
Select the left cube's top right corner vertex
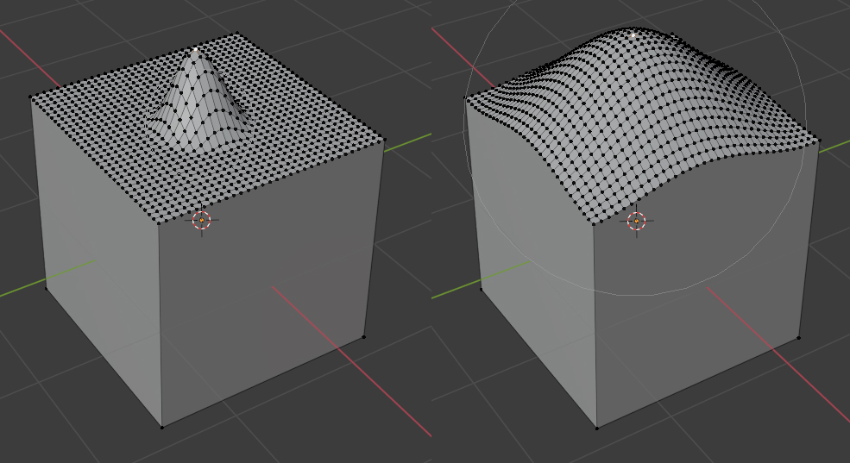point(384,140)
